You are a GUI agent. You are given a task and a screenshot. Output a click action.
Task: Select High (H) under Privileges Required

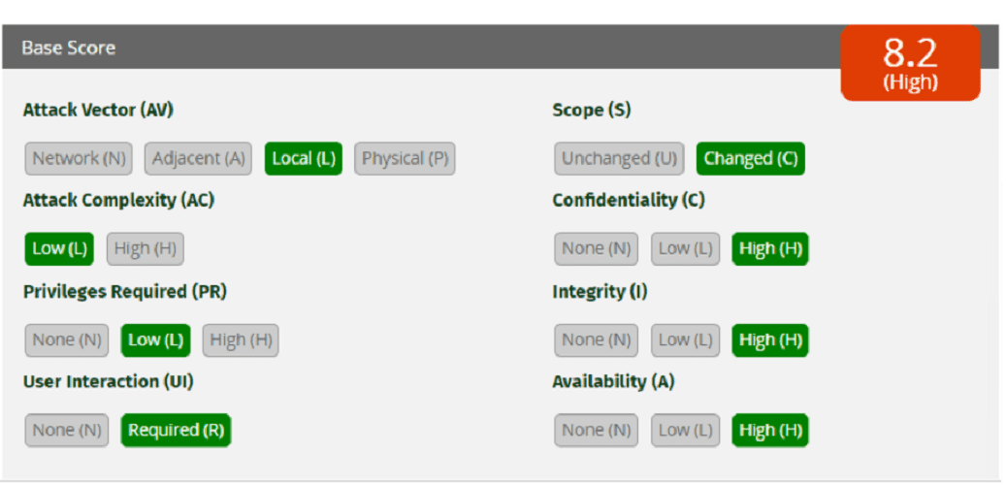tap(241, 340)
